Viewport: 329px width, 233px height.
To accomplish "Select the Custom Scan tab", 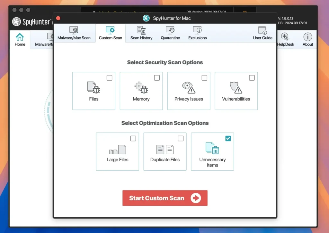I will [x=111, y=33].
